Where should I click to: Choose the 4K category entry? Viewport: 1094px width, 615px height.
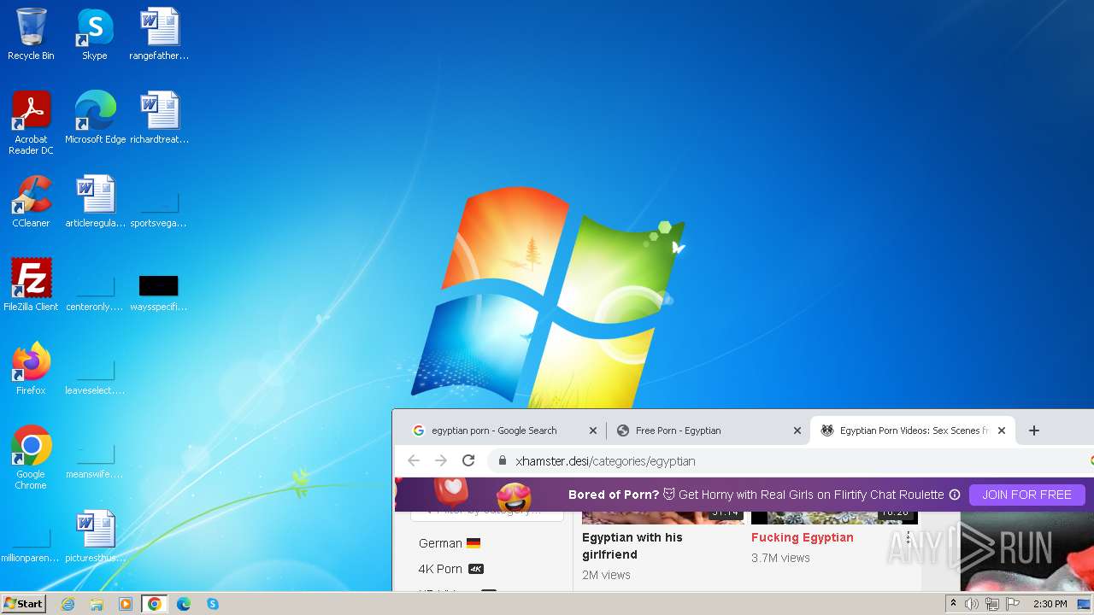pyautogui.click(x=451, y=569)
